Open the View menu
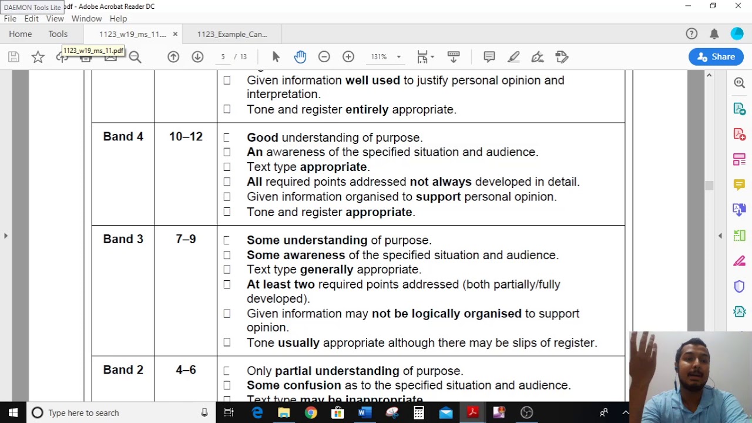752x423 pixels. (55, 19)
